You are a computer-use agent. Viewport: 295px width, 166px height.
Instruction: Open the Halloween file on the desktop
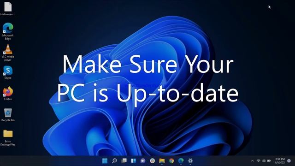[x=8, y=8]
